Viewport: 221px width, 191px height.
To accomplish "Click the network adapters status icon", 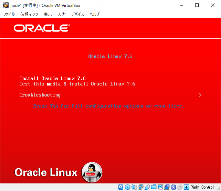I will 140,187.
